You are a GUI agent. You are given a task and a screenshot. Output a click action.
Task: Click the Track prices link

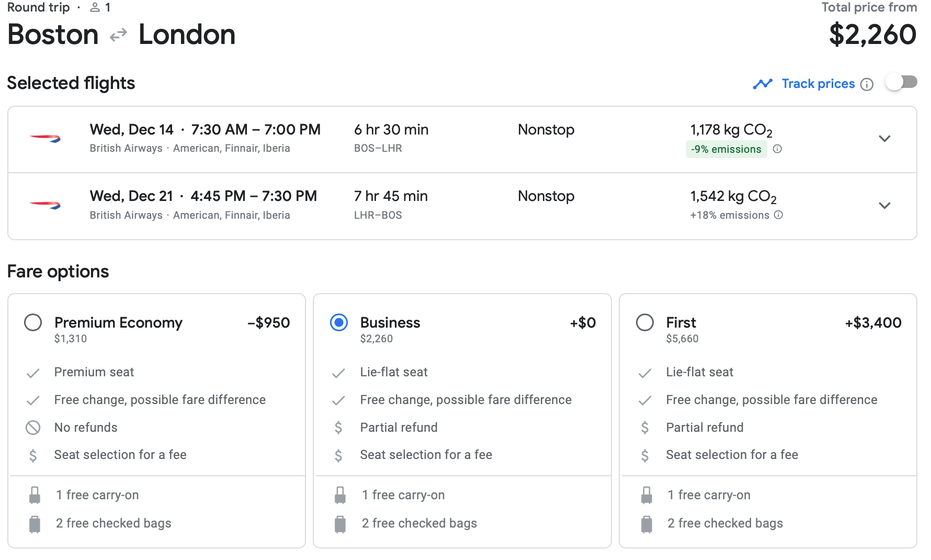(818, 84)
